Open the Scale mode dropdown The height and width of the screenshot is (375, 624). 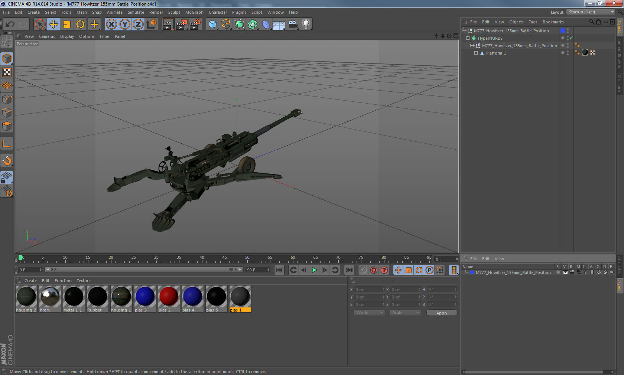click(x=405, y=313)
